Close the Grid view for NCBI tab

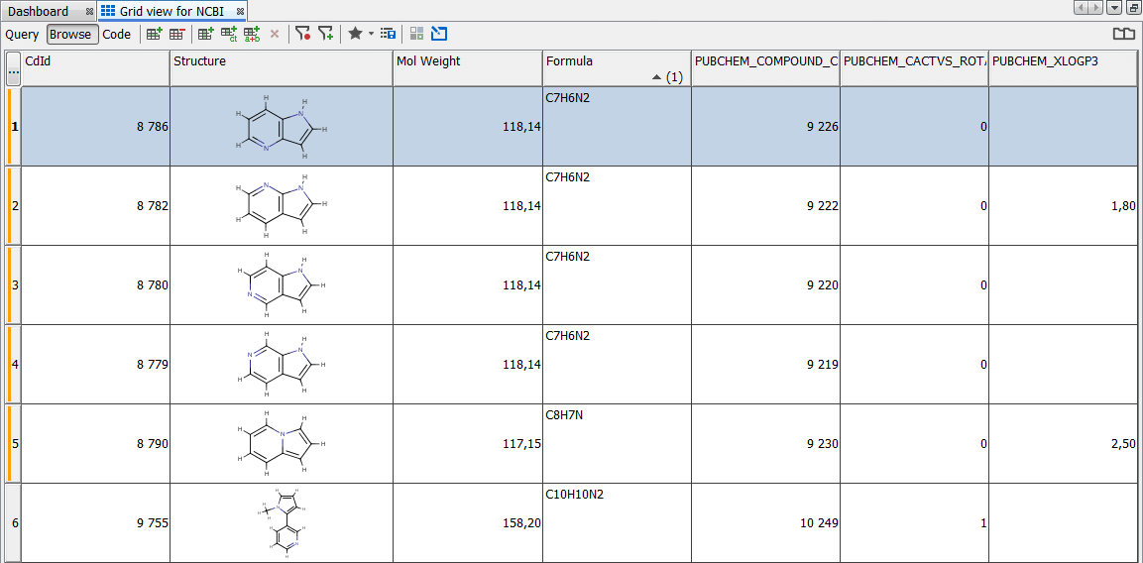tap(240, 11)
